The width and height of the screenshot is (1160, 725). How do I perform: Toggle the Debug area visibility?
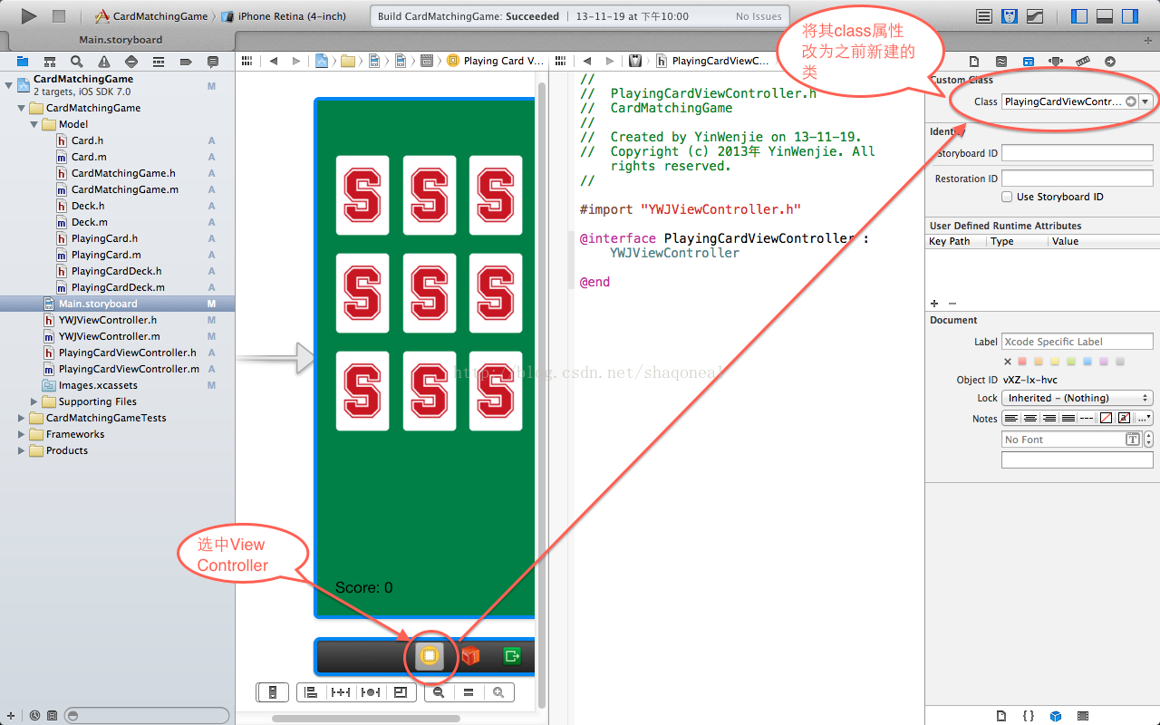[1105, 16]
